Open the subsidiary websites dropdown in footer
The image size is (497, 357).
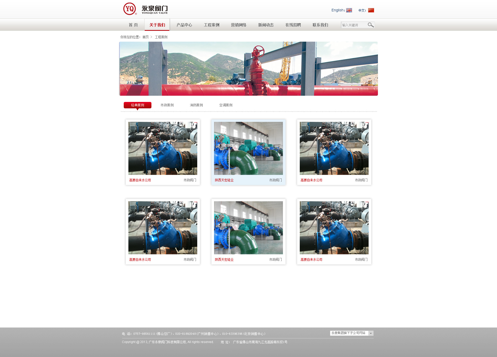(x=371, y=333)
